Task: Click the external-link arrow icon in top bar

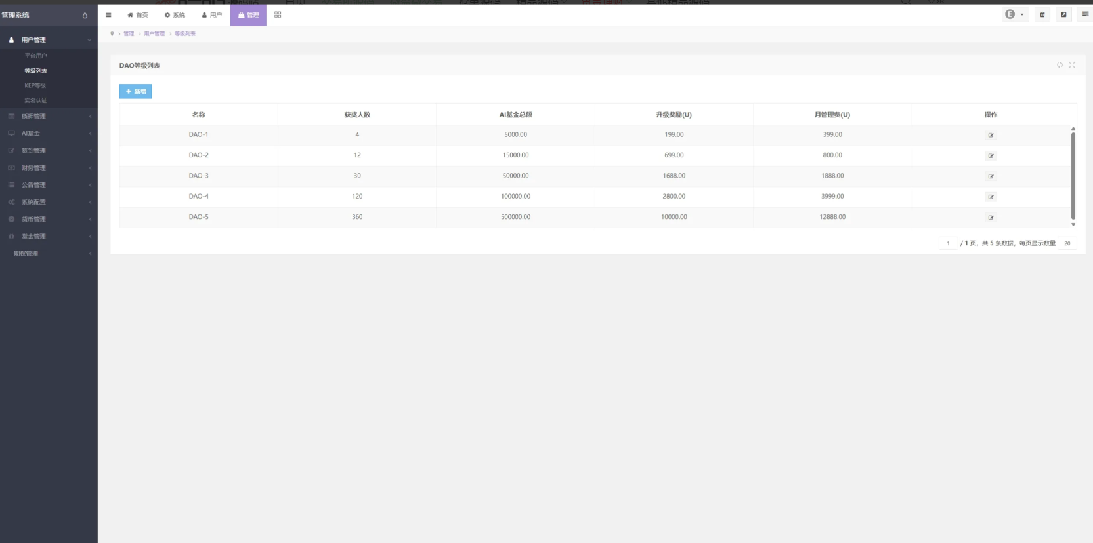Action: pyautogui.click(x=1063, y=14)
